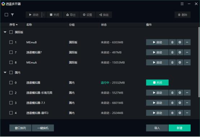Click toolbar 设置 settings button
Image resolution: width=200 pixels, height=137 pixels.
(87, 15)
